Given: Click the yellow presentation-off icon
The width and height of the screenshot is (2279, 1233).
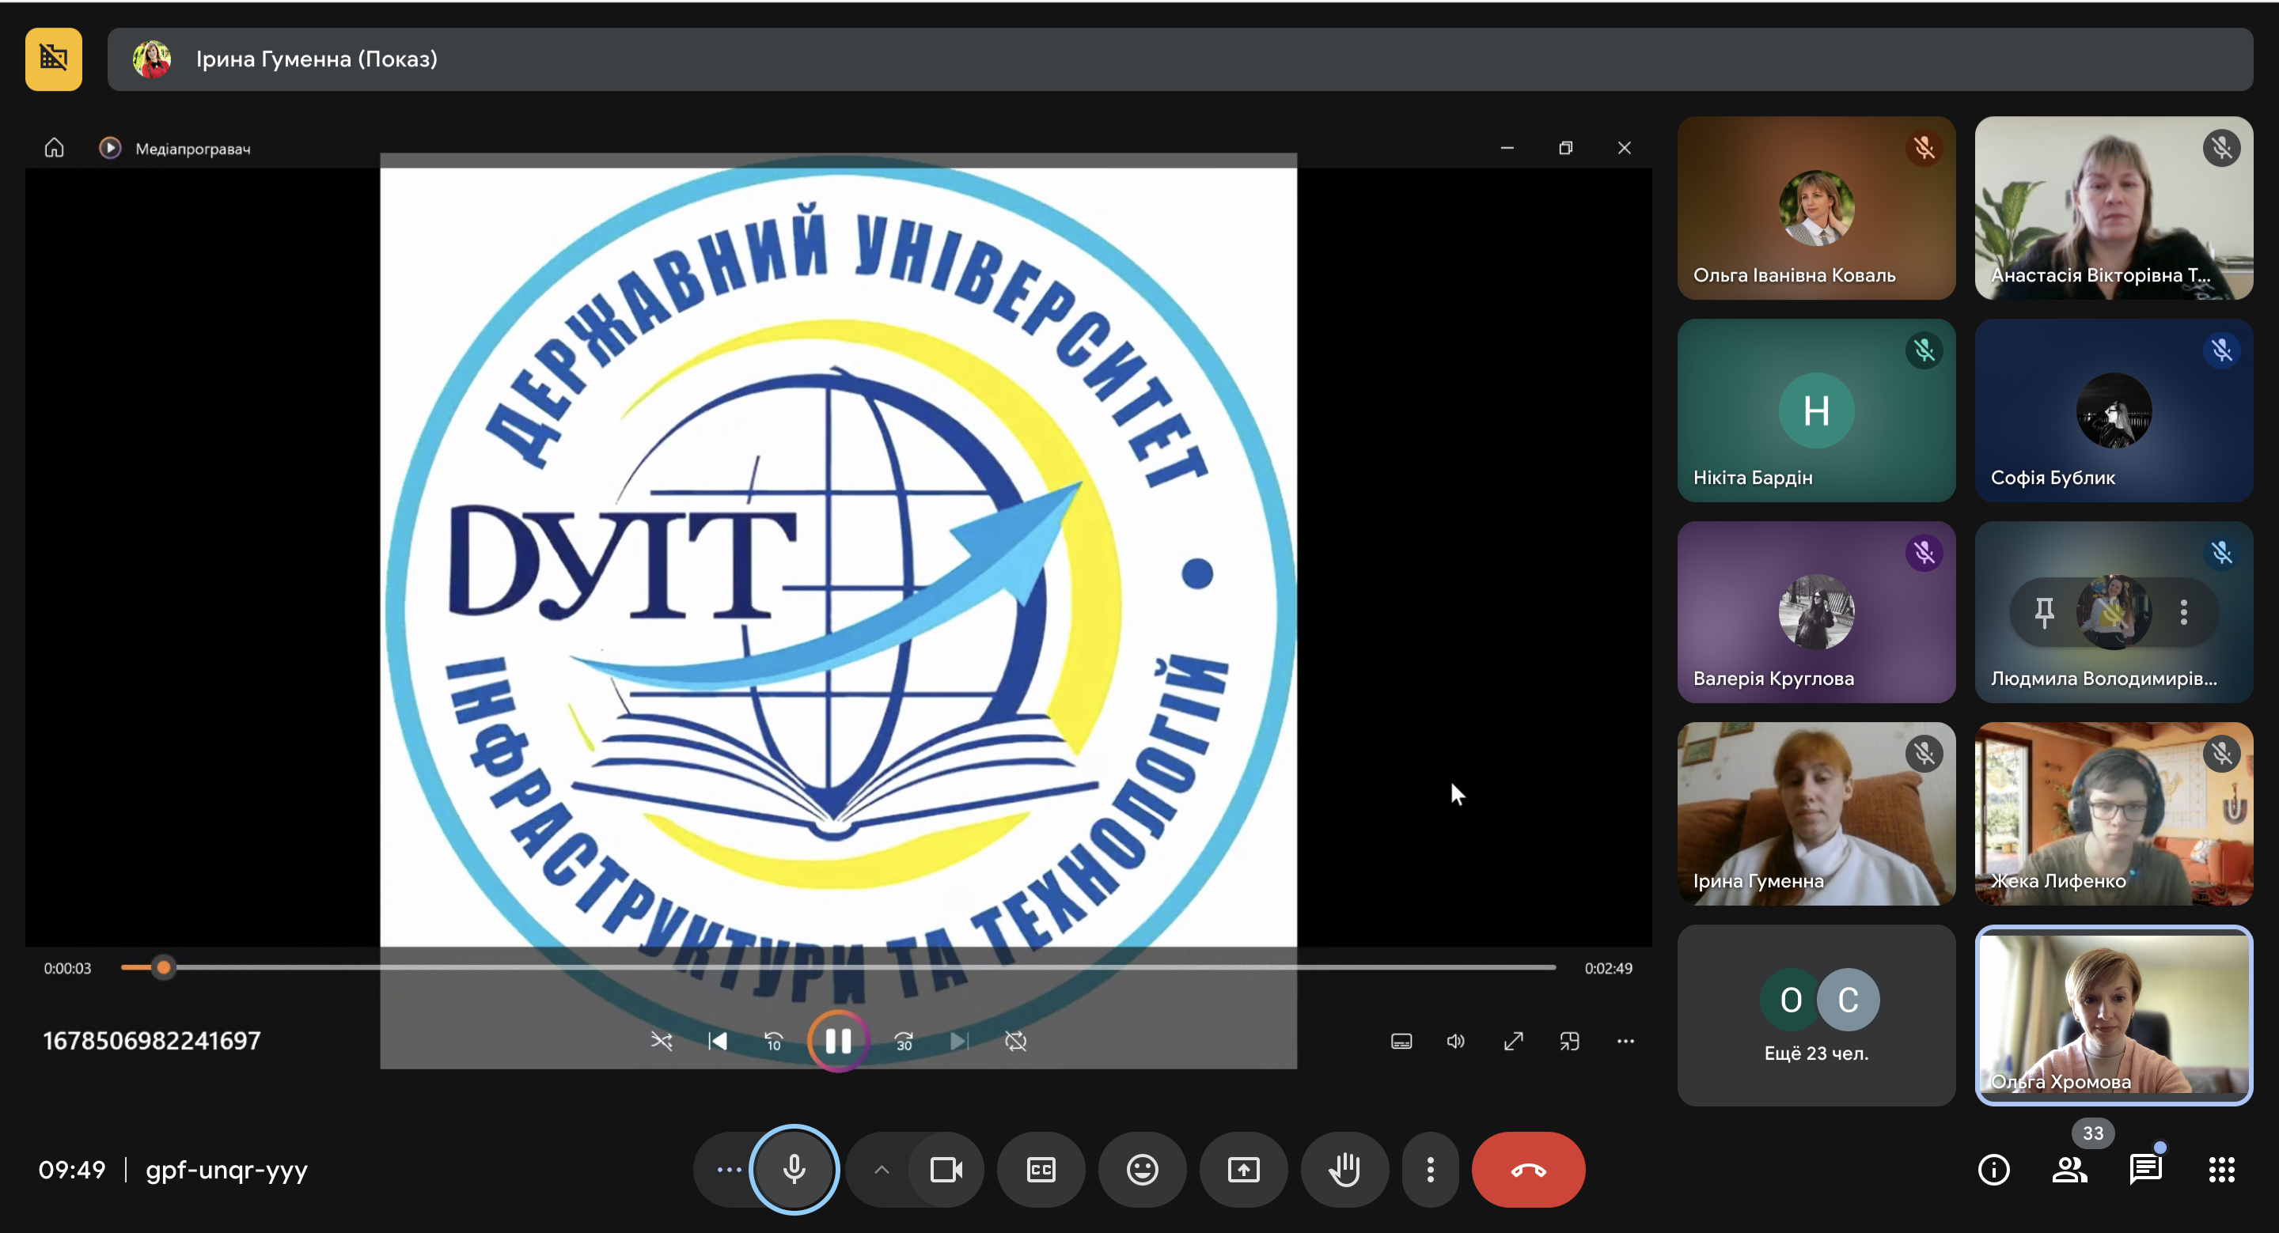Looking at the screenshot, I should [53, 59].
